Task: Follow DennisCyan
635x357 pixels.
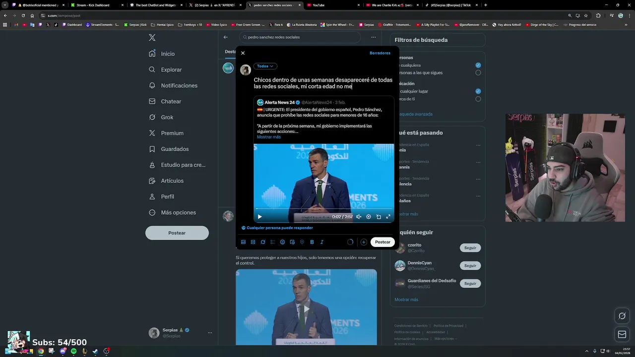Action: tap(470, 266)
